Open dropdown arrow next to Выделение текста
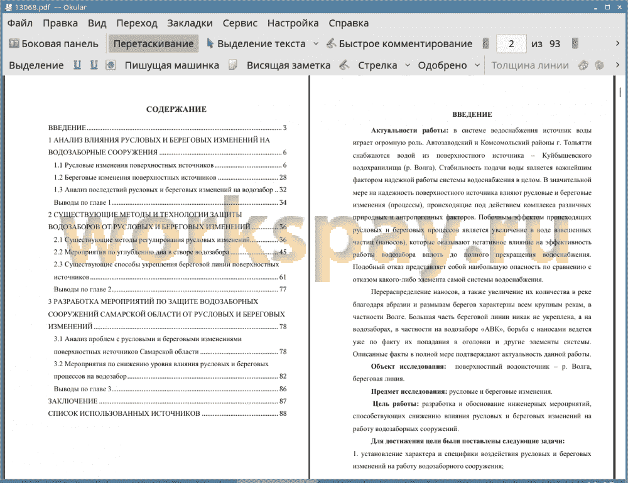This screenshot has height=483, width=628. pos(316,43)
